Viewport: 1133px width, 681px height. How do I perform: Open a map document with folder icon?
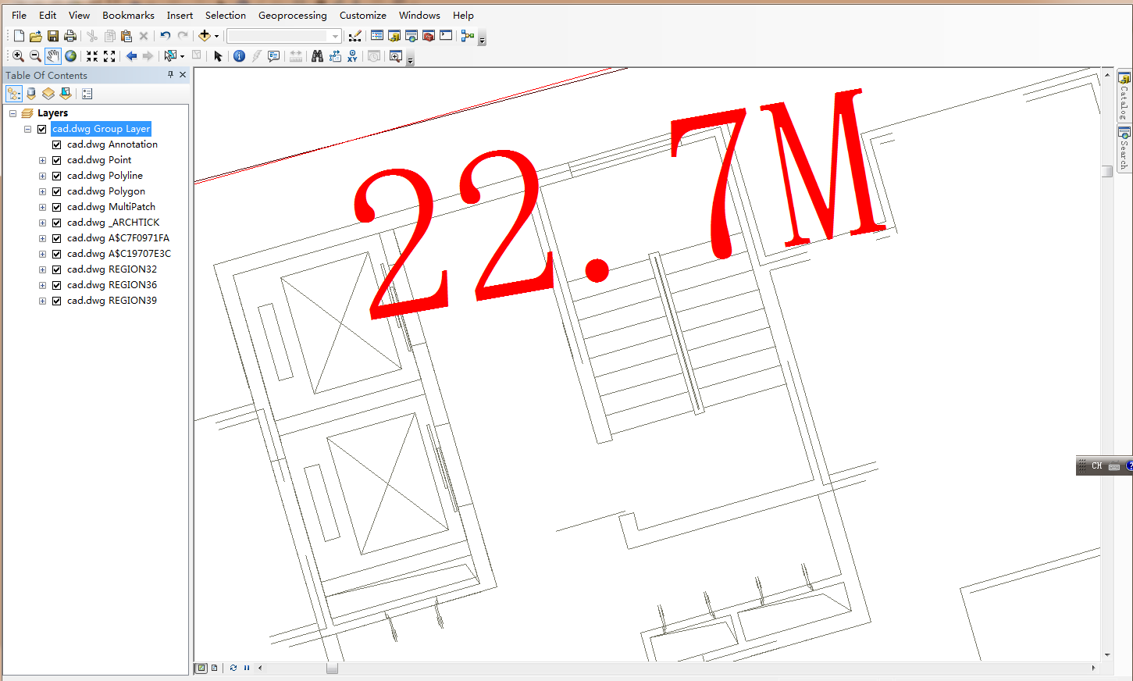pyautogui.click(x=36, y=36)
